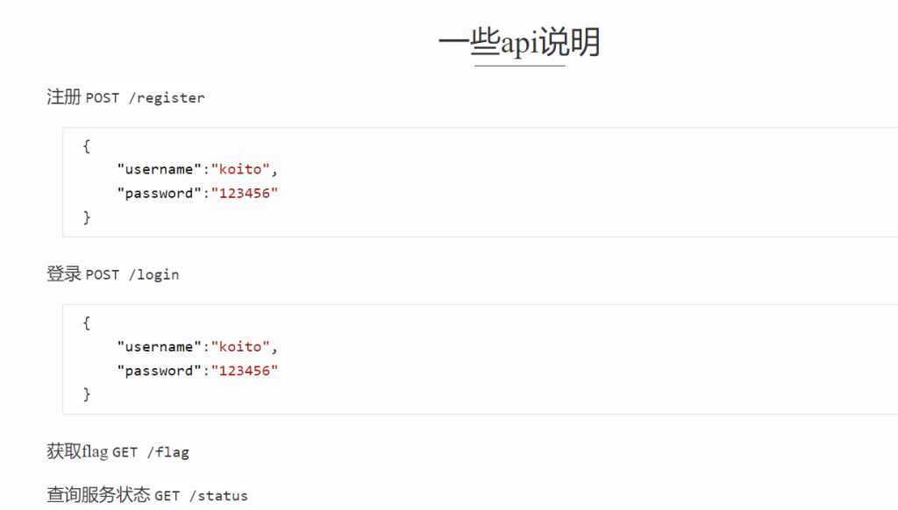Click the POST /login endpoint text
Image resolution: width=898 pixels, height=510 pixels.
coord(132,275)
